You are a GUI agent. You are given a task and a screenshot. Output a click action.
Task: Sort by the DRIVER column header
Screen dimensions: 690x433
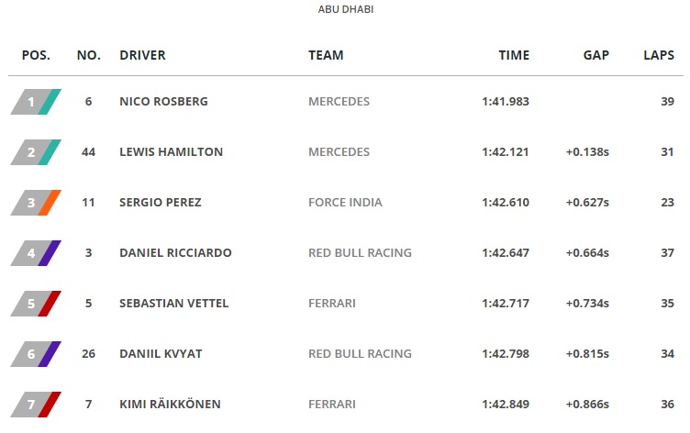pos(142,55)
